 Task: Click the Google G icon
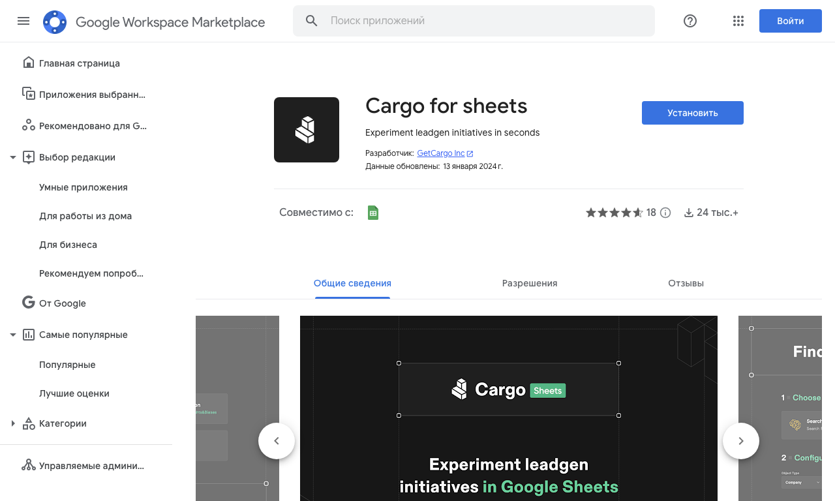coord(29,303)
